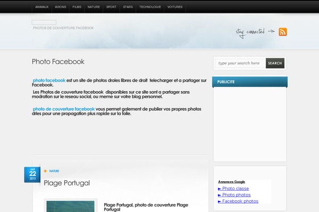The width and height of the screenshot is (319, 212).
Task: Click 'Plage Portugal, photo de couverture' description
Action: [x=146, y=207]
